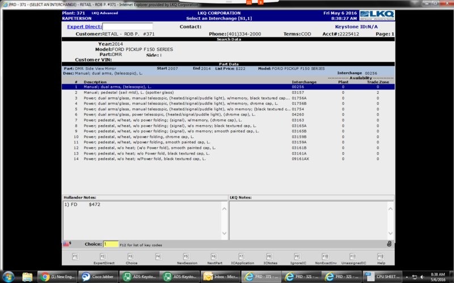Select row 5 with interchange 01754
The height and width of the screenshot is (283, 454).
pos(228,109)
